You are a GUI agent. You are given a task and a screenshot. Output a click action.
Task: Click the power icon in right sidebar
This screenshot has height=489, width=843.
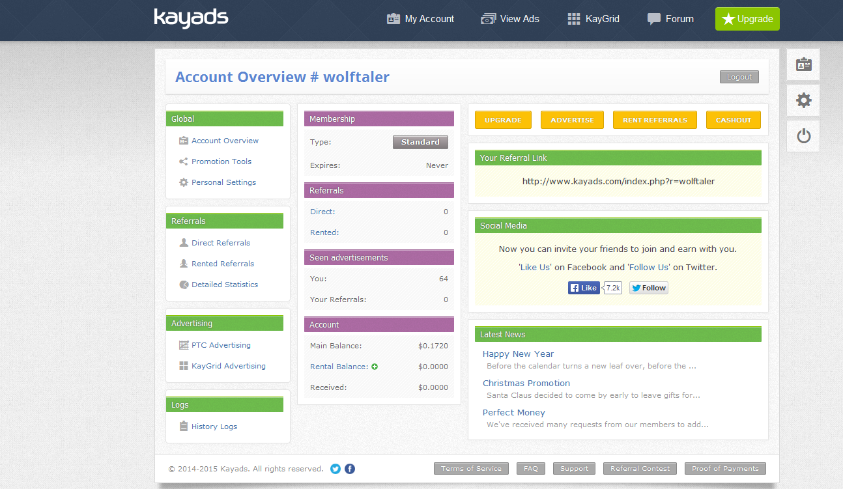[x=803, y=136]
